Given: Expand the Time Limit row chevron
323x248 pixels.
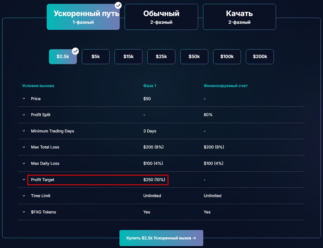Looking at the screenshot, I should [x=24, y=196].
